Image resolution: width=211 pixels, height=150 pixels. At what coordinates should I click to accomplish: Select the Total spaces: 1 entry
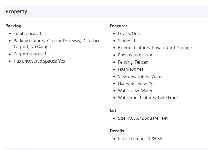click(28, 33)
